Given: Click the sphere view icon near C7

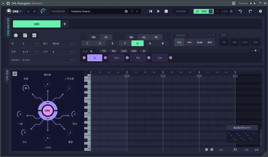Looking at the screenshot, I should click(x=16, y=35).
